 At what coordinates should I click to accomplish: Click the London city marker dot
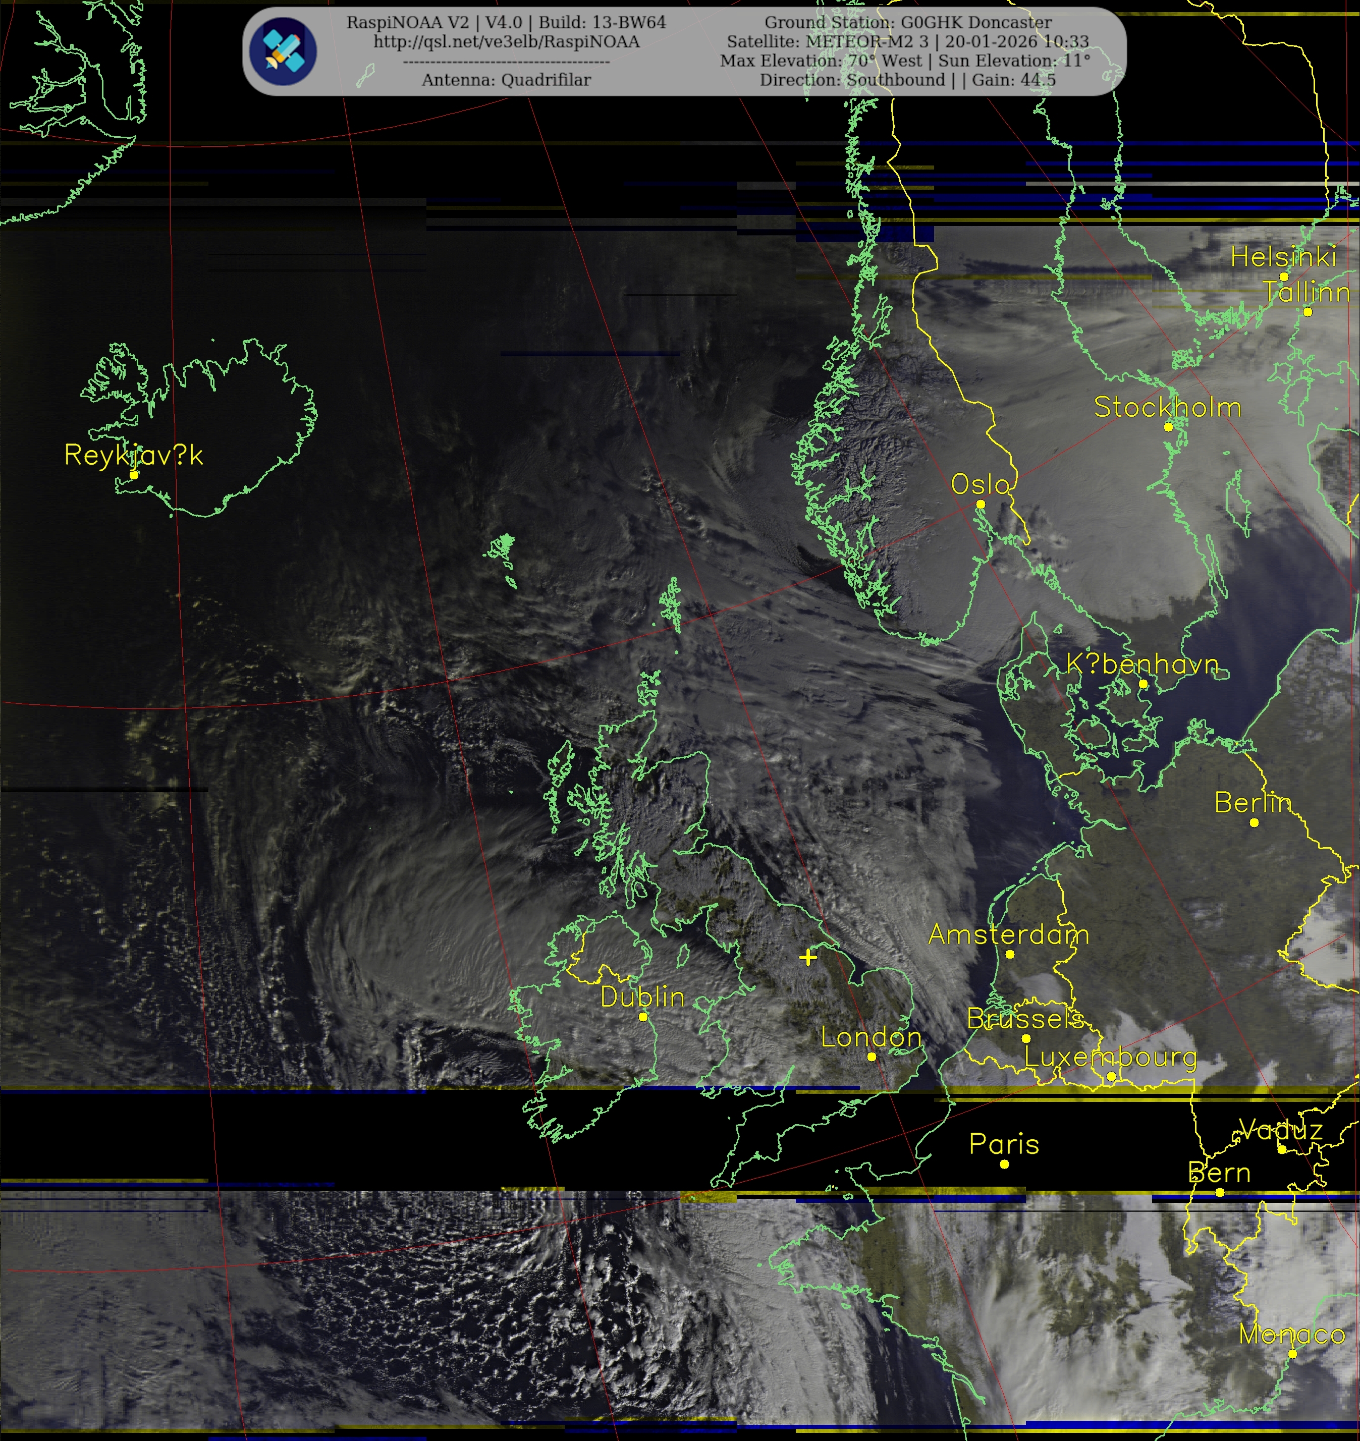click(872, 1057)
